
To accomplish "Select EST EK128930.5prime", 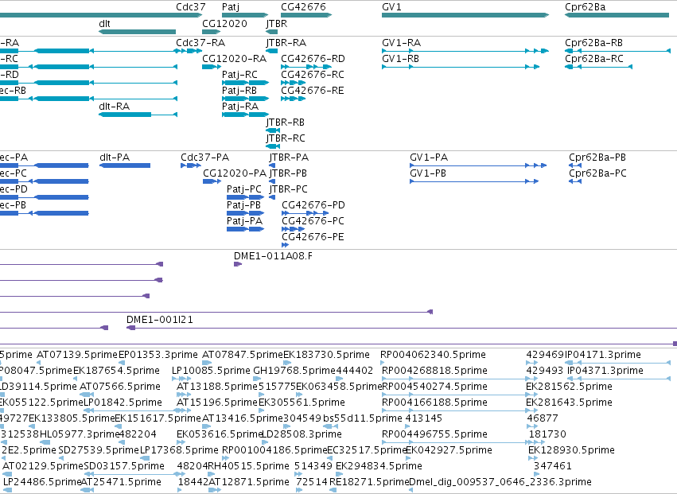I will tap(571, 450).
